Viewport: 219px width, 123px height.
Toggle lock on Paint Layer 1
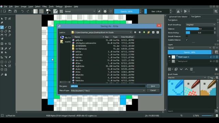(211, 57)
